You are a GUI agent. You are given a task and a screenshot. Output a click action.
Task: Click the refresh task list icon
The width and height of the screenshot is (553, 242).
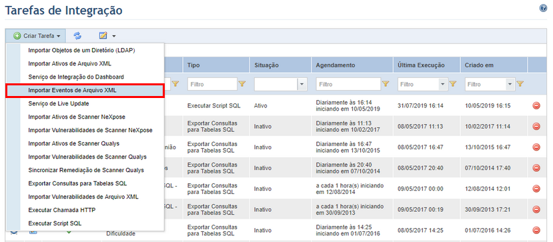pos(77,35)
